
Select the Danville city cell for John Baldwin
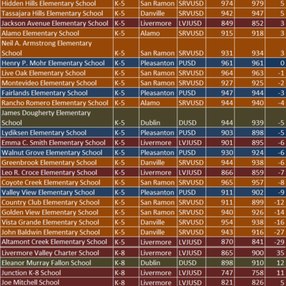(x=158, y=232)
